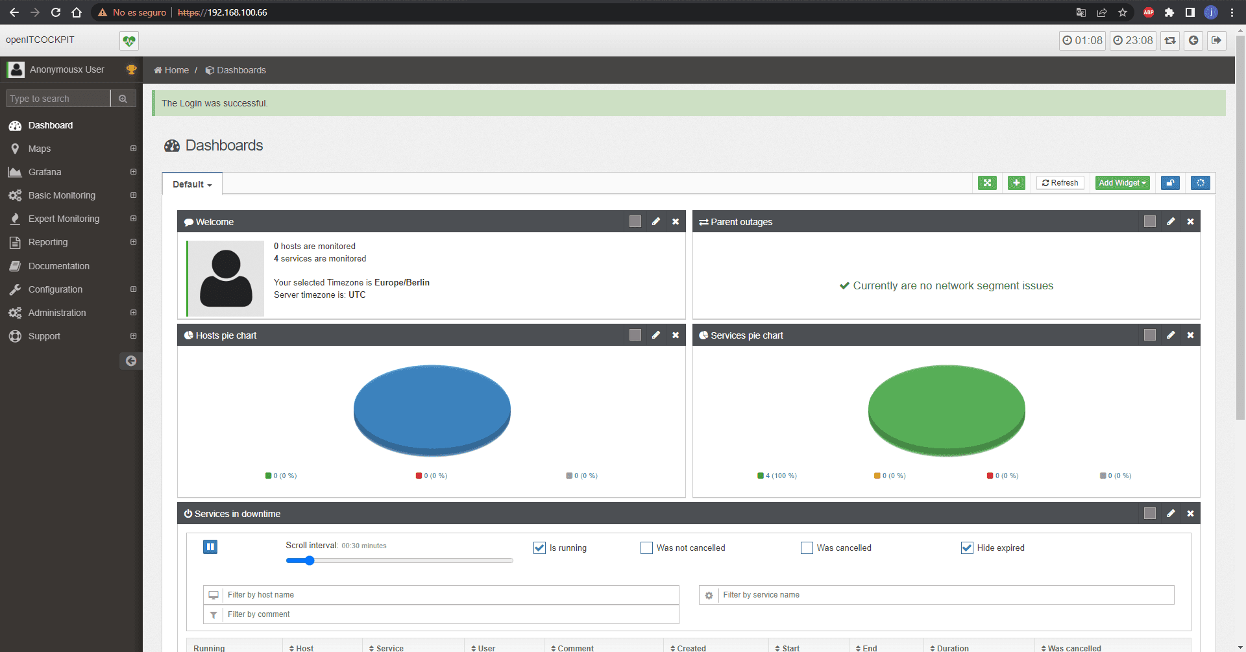Toggle the Hide expired checkbox
The height and width of the screenshot is (652, 1246).
tap(967, 548)
